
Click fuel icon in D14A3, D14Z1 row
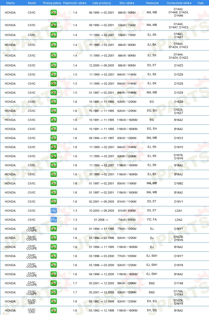pyautogui.click(x=53, y=35)
